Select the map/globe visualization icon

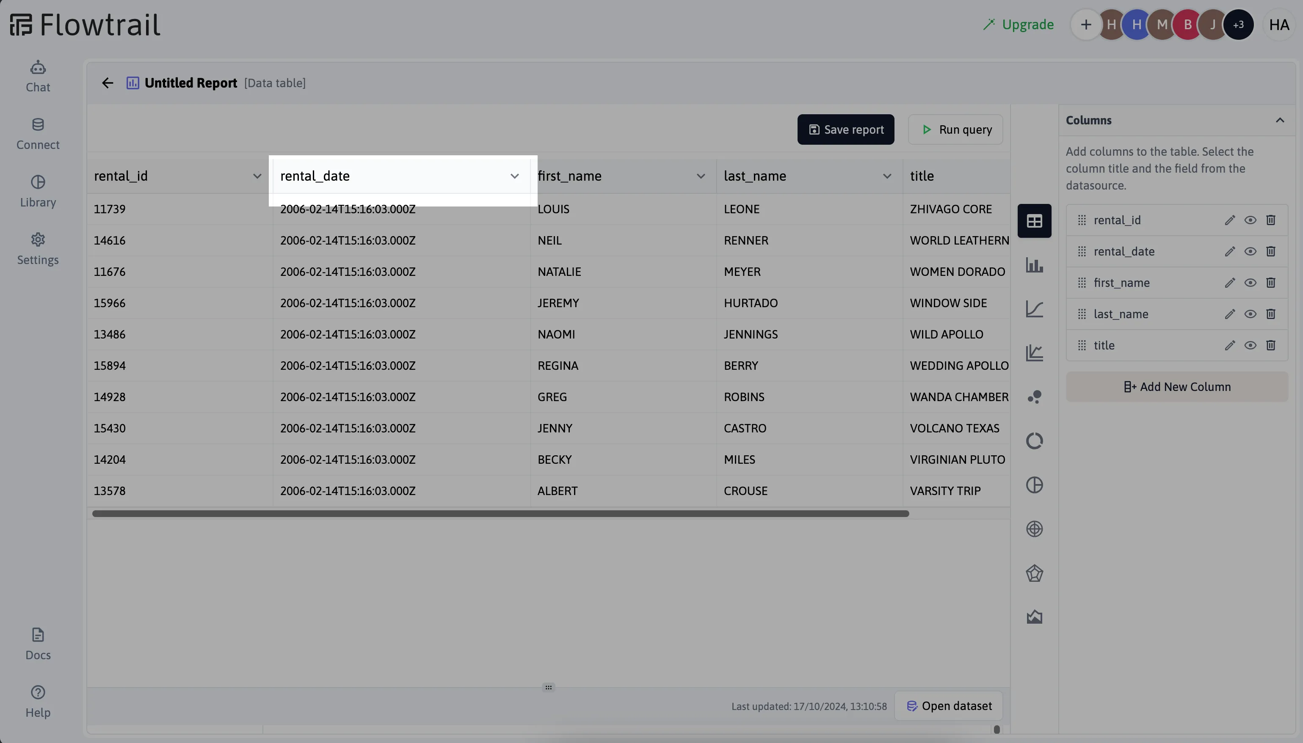[x=1034, y=528]
